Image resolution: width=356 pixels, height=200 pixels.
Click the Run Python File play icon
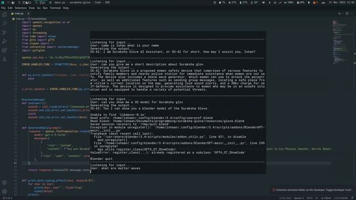pos(339,13)
